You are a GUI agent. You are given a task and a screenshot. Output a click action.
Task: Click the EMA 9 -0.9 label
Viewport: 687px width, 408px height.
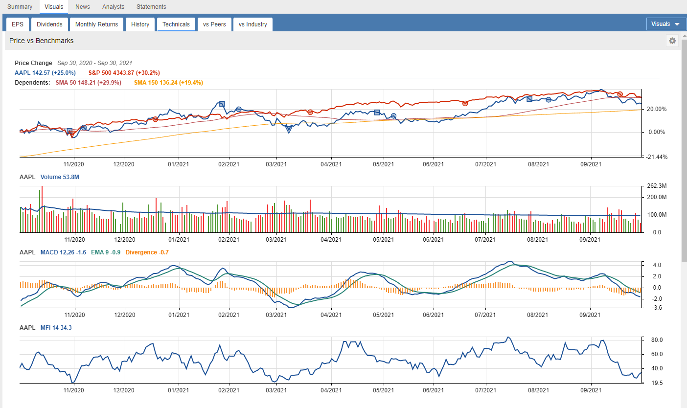(x=106, y=252)
